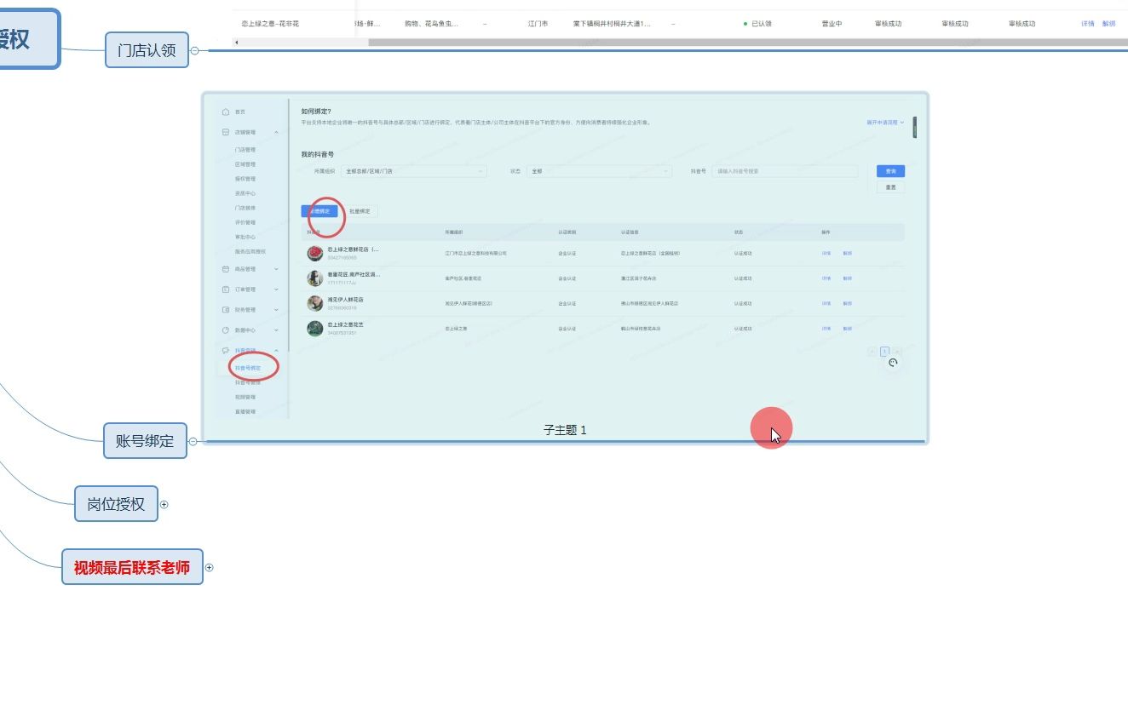Select the 账号绑定 mind map node
1128x705 pixels.
(145, 441)
